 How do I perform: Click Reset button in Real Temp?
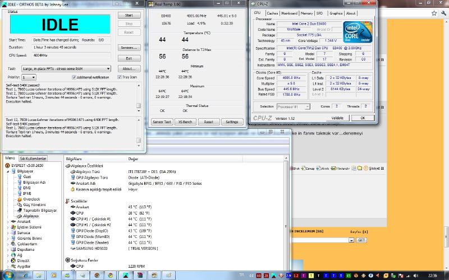(209, 122)
